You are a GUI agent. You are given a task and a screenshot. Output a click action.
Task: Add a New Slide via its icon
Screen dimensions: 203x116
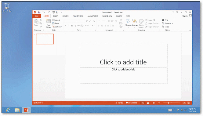coord(49,21)
